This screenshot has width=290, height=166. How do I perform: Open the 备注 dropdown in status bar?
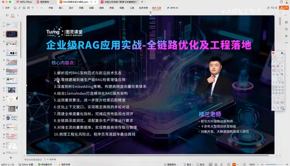(x=188, y=164)
